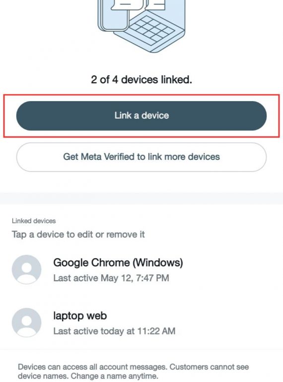Click the Linked devices section header
283x382 pixels.
pos(34,221)
